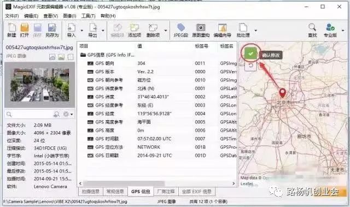Click the 保存 (Save) toolbar icon
350x207 pixels.
point(38,30)
